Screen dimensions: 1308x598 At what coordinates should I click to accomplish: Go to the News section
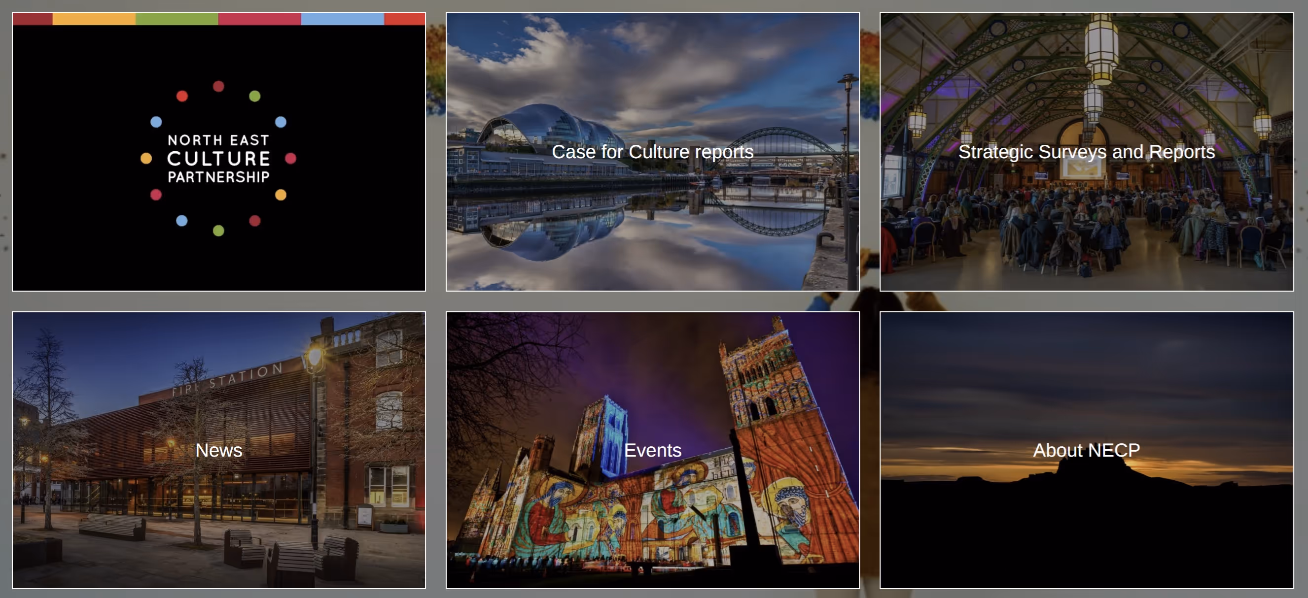(x=218, y=450)
